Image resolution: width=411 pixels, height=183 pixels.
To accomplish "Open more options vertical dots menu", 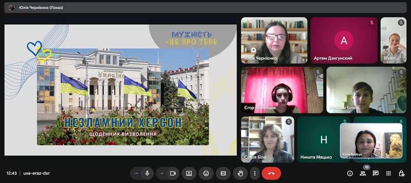I will tap(255, 173).
